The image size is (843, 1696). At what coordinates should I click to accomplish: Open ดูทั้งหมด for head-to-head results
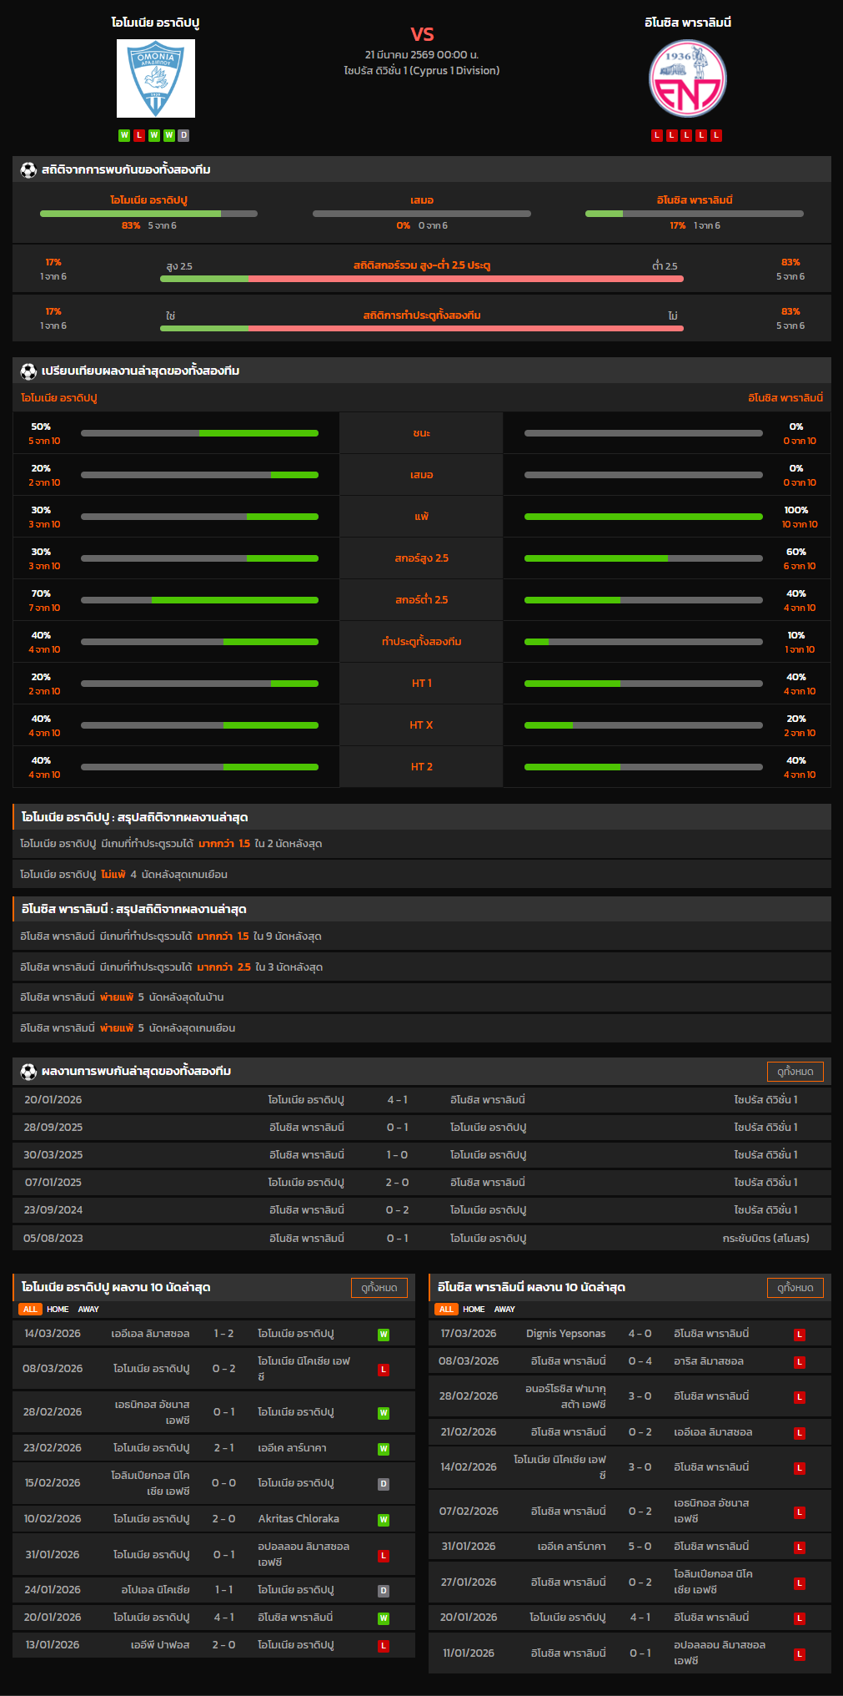pyautogui.click(x=795, y=1072)
